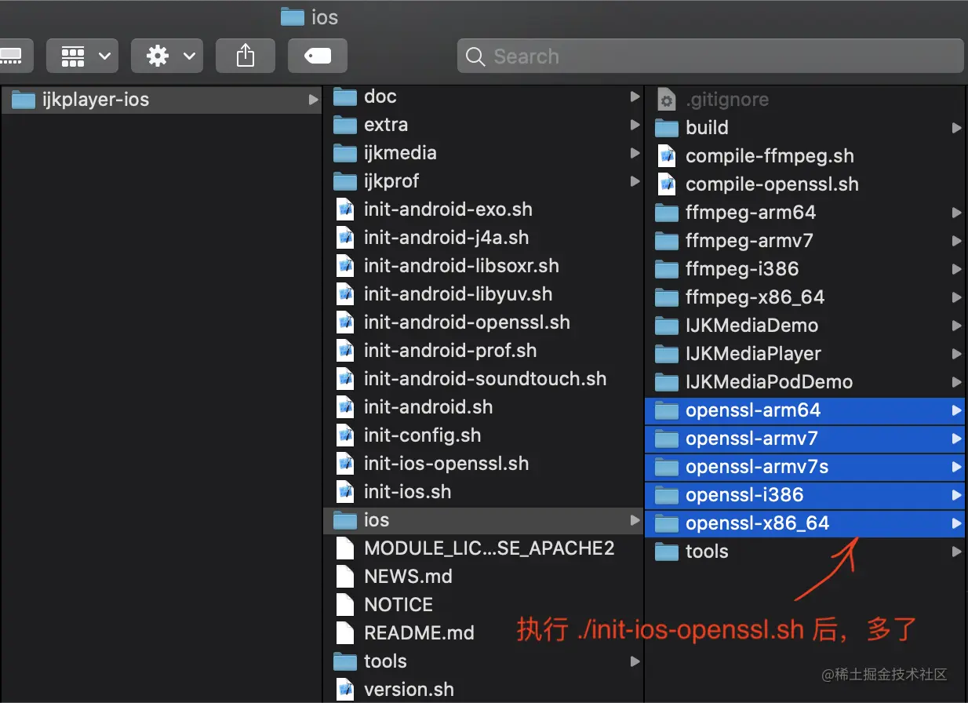Select NEWS.md file icon
The image size is (968, 703).
[345, 577]
